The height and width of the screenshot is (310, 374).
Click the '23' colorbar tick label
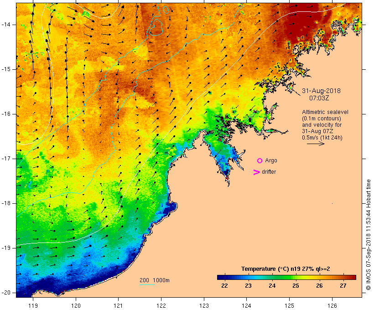248,286
